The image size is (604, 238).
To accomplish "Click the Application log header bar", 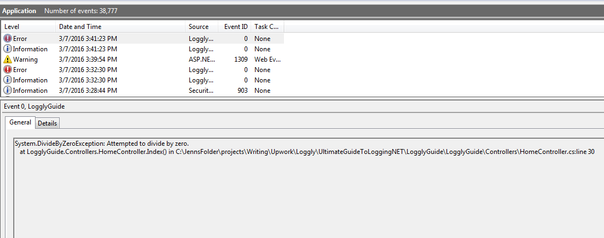I will point(302,11).
